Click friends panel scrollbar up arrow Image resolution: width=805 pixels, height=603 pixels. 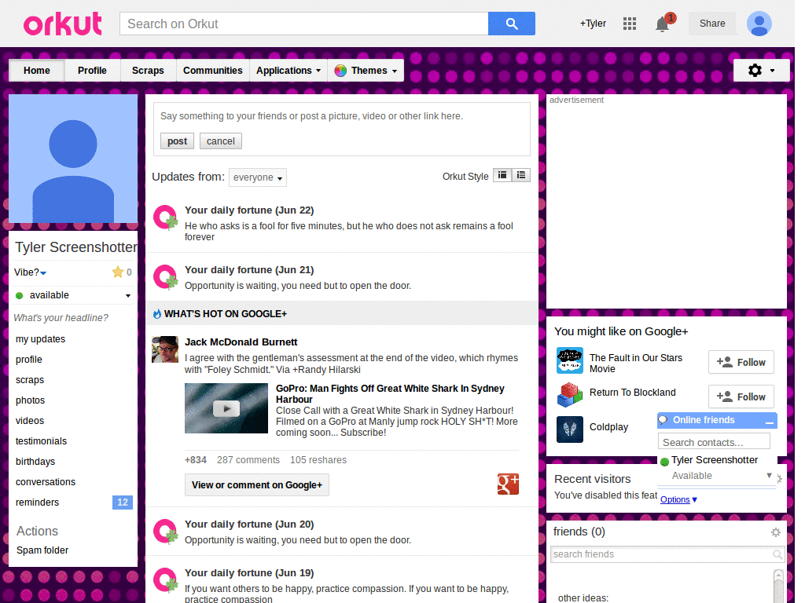[778, 574]
